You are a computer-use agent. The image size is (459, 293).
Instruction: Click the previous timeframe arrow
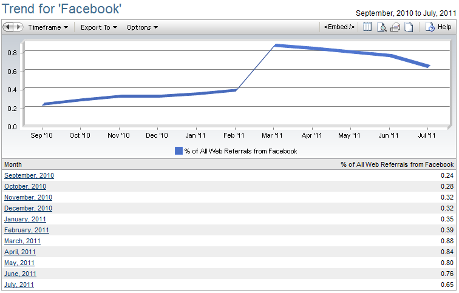8,27
